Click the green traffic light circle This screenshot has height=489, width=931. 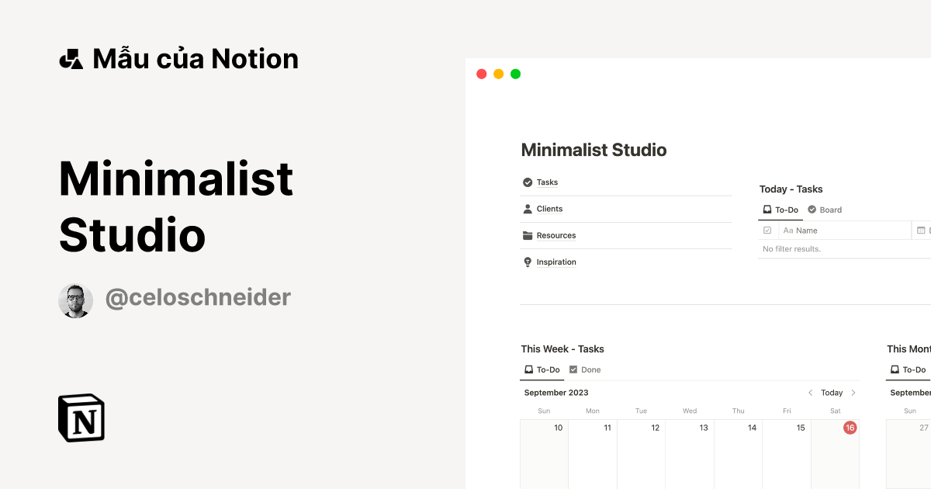click(x=514, y=74)
